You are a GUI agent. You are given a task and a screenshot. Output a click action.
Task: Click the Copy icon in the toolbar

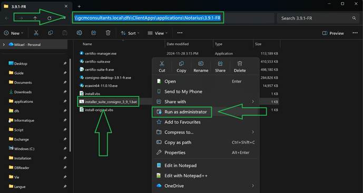coord(50,33)
